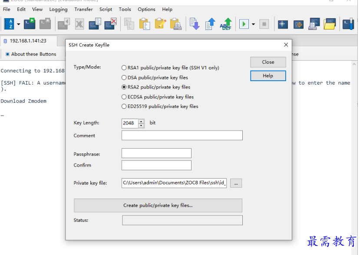Viewport: 360px width, 255px height.
Task: Click the gray stop script icon
Action: tap(264, 24)
